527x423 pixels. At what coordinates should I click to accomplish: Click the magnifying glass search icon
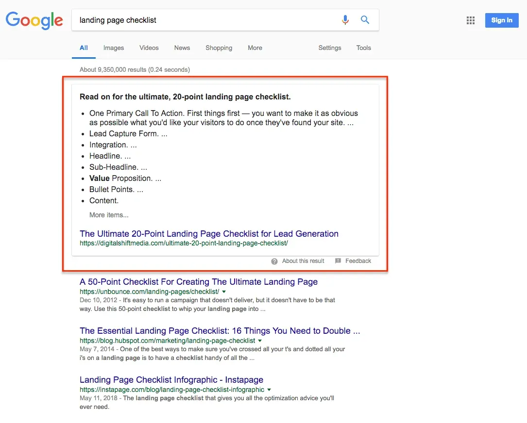(365, 20)
